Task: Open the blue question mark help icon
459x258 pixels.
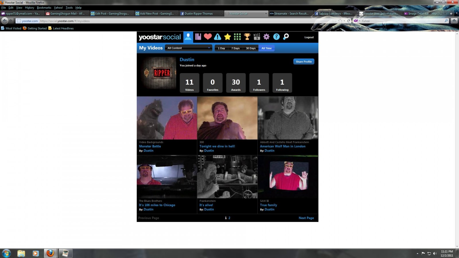Action: pyautogui.click(x=276, y=37)
